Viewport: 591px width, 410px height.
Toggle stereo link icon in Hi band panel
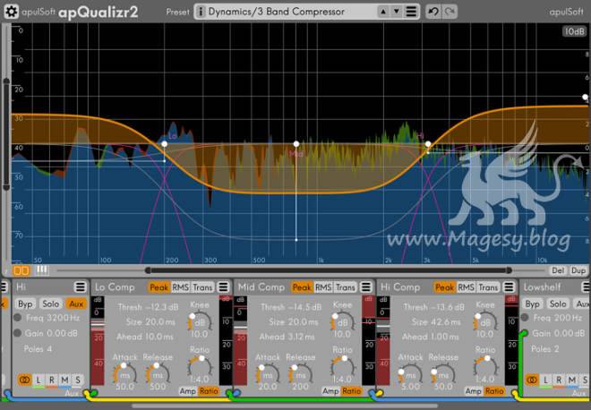click(24, 380)
